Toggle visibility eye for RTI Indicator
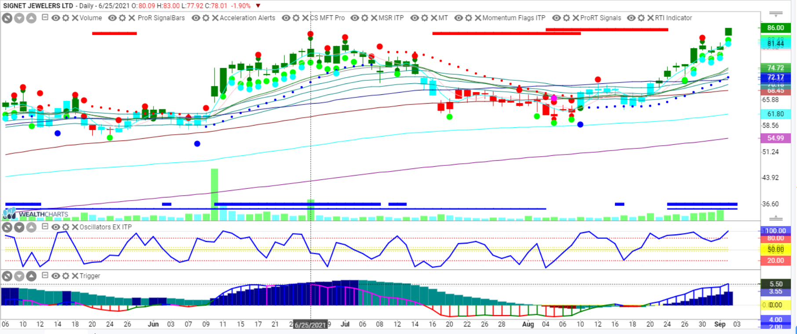This screenshot has width=797, height=334. point(631,18)
